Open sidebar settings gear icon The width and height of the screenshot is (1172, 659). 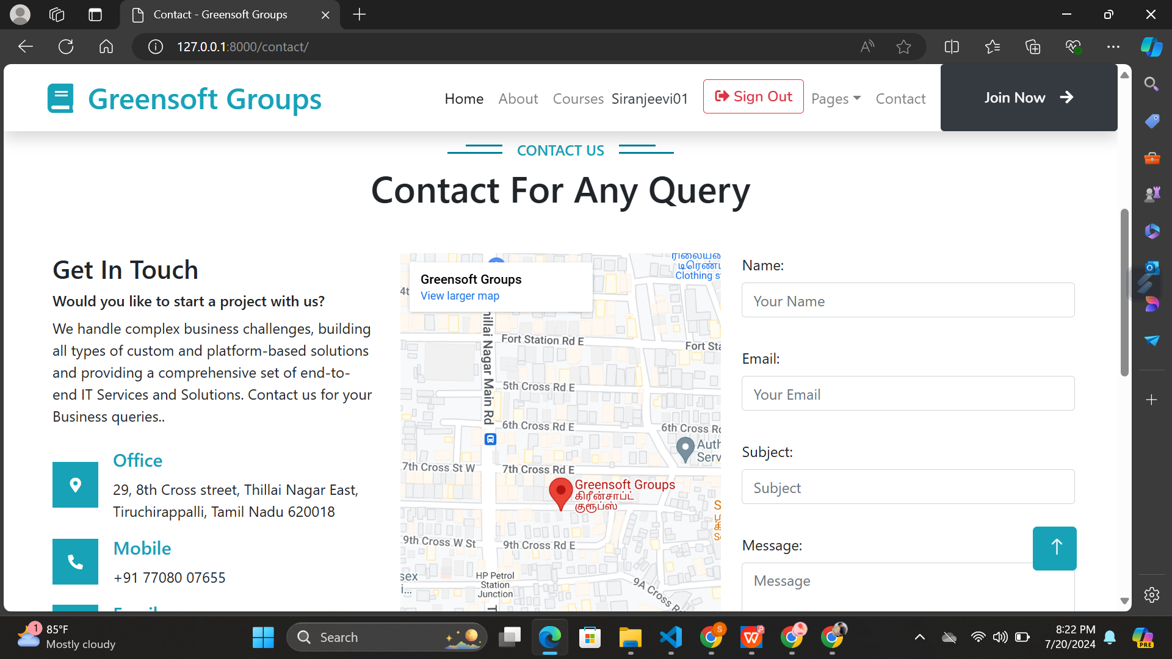click(1152, 595)
